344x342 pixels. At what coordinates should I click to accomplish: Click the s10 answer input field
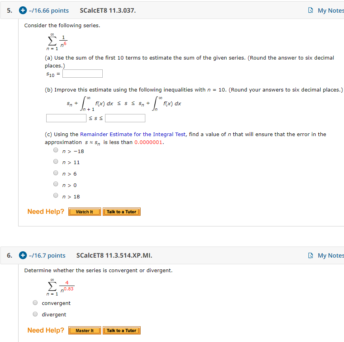pos(82,73)
